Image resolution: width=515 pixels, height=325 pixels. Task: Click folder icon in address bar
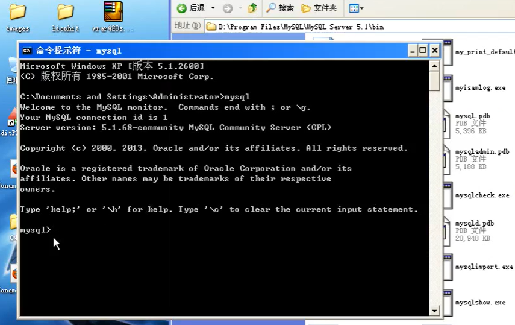click(211, 27)
